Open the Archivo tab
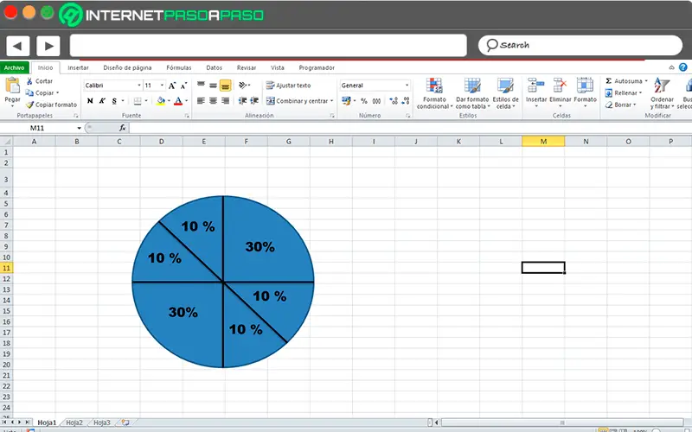Screen dimensions: 692x432 point(15,68)
